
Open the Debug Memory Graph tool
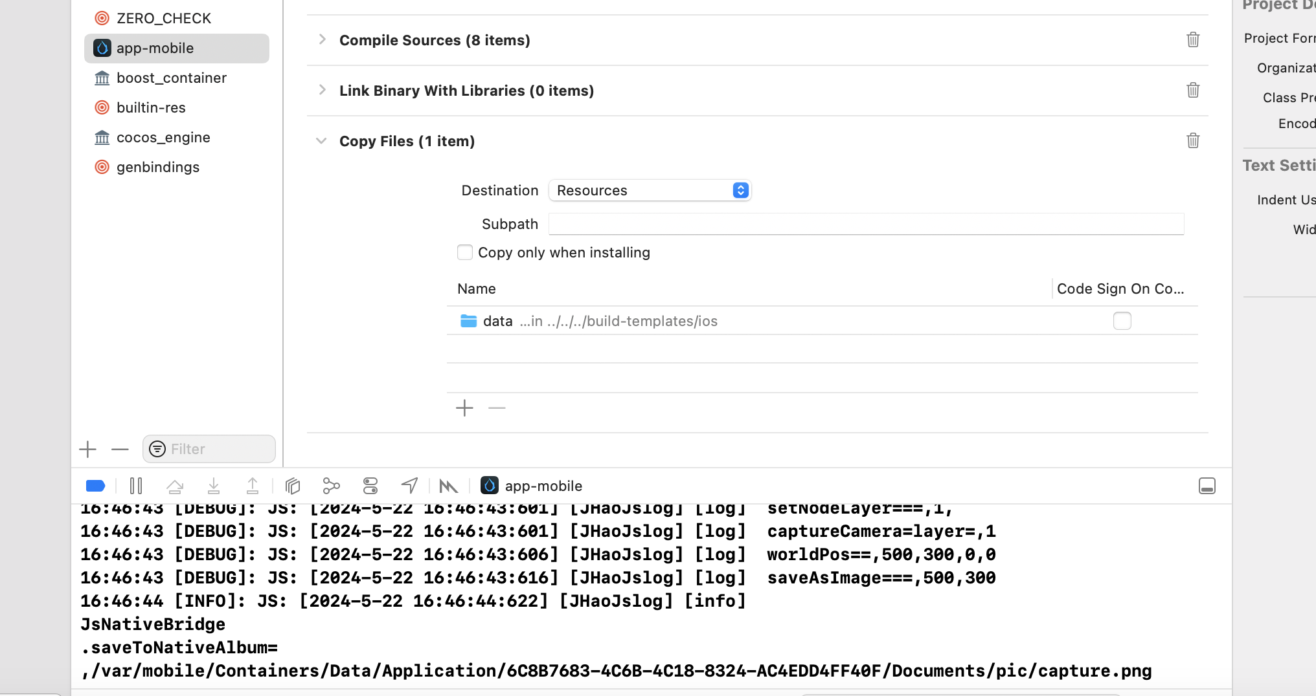pyautogui.click(x=331, y=486)
